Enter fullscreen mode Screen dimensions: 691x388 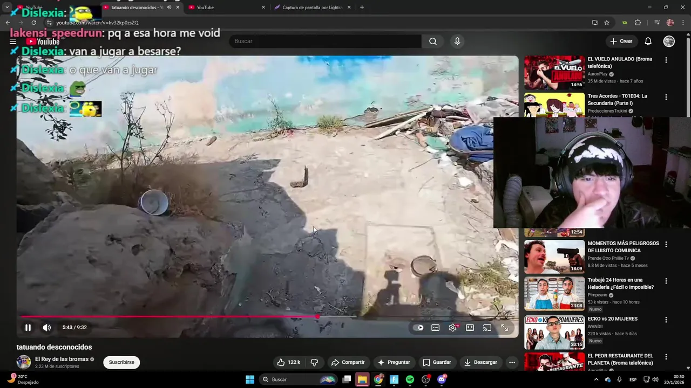(x=504, y=328)
